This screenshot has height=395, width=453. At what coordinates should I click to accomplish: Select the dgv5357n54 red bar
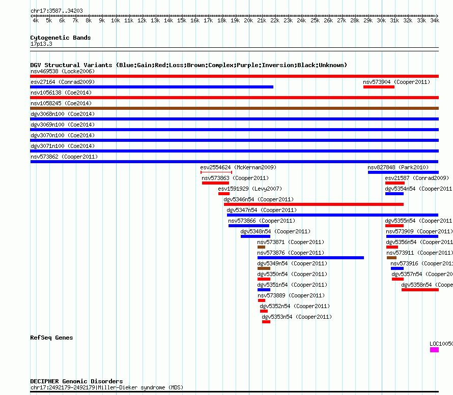click(x=398, y=279)
